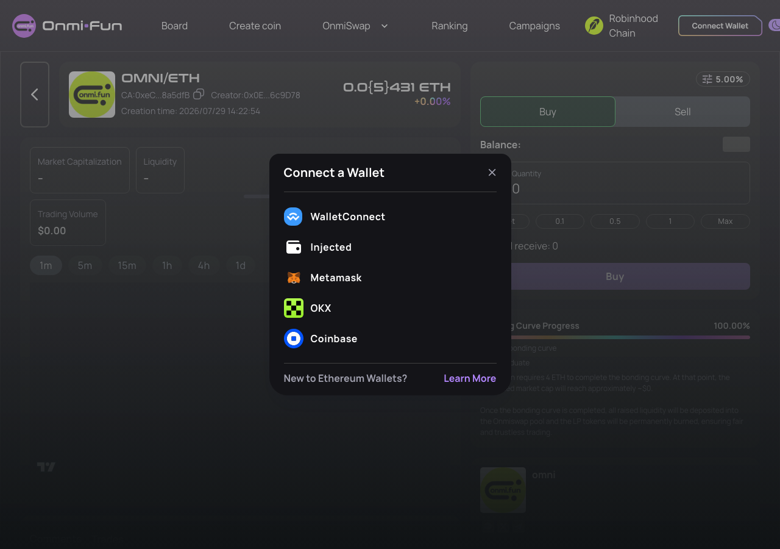The width and height of the screenshot is (780, 549).
Task: Click the Creator:0x0E...6c9D78 address text
Action: (255, 95)
